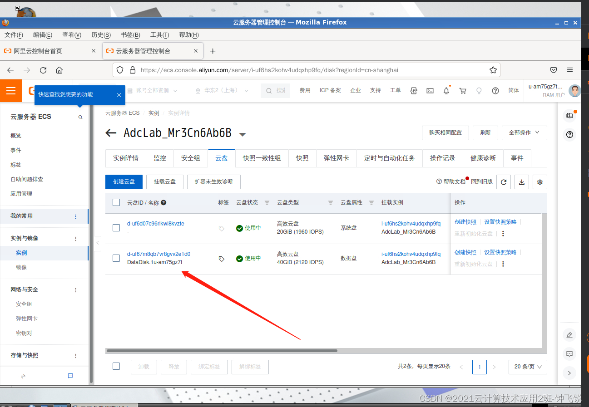The height and width of the screenshot is (407, 589).
Task: Click the 购买相同配置 button
Action: pos(445,133)
